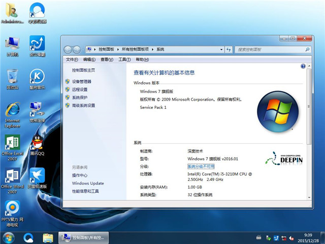Open the broadband connection (宽带连接) shortcut
This screenshot has height=244, width=325.
(x=37, y=112)
